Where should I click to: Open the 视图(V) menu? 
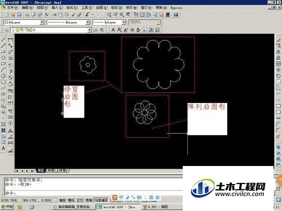[x=42, y=8]
